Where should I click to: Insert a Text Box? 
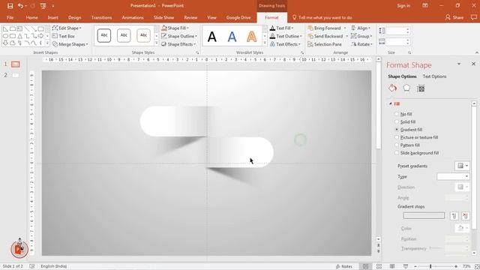63,36
